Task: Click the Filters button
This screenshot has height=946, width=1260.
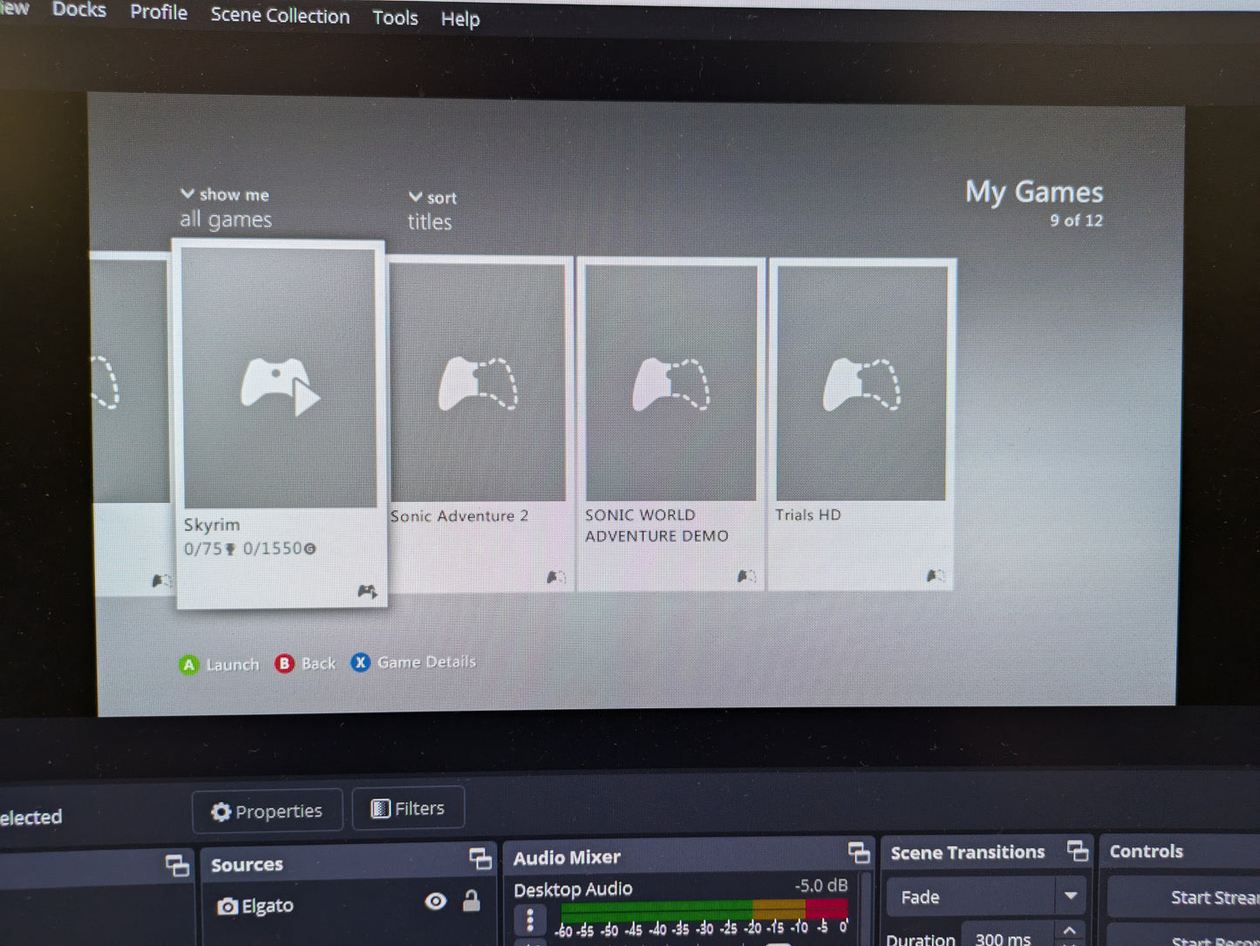Action: point(408,808)
